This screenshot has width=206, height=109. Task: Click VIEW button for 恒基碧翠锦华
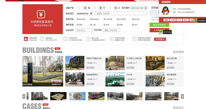click(x=90, y=84)
